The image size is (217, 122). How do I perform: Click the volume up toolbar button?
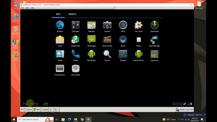click(56, 109)
